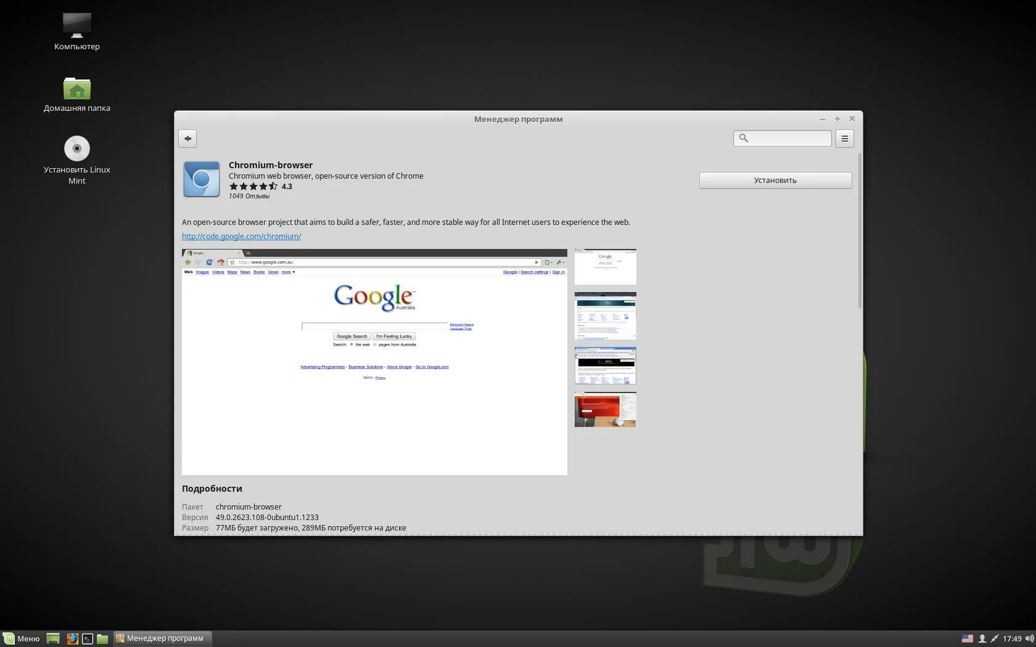The width and height of the screenshot is (1036, 647).
Task: Click the main Google screenshot preview
Action: (374, 362)
